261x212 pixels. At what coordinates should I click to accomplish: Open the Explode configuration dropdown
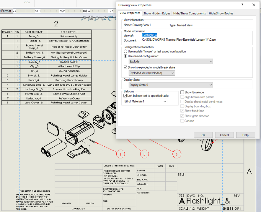pyautogui.click(x=171, y=62)
